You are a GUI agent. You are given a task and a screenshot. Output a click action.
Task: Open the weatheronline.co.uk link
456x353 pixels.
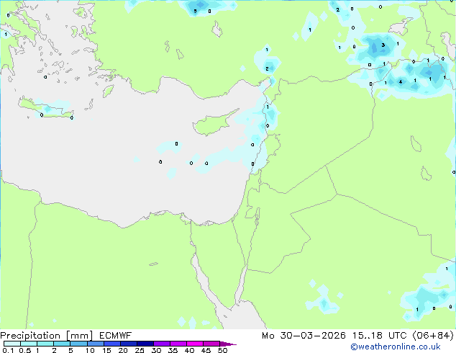[396, 347]
